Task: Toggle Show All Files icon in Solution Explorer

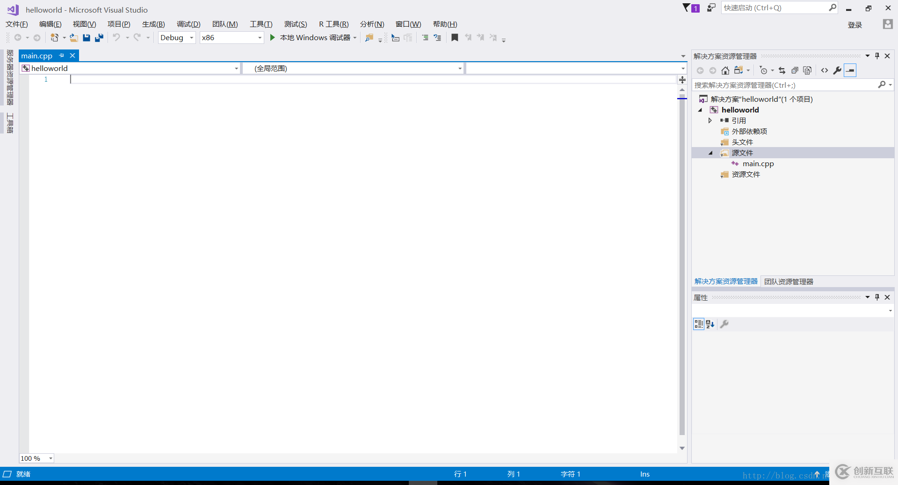Action: 807,70
